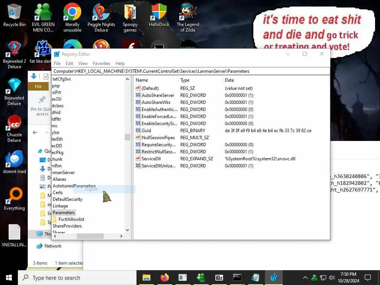Open File Explorer from the taskbar
This screenshot has height=285, width=380.
coord(146,278)
